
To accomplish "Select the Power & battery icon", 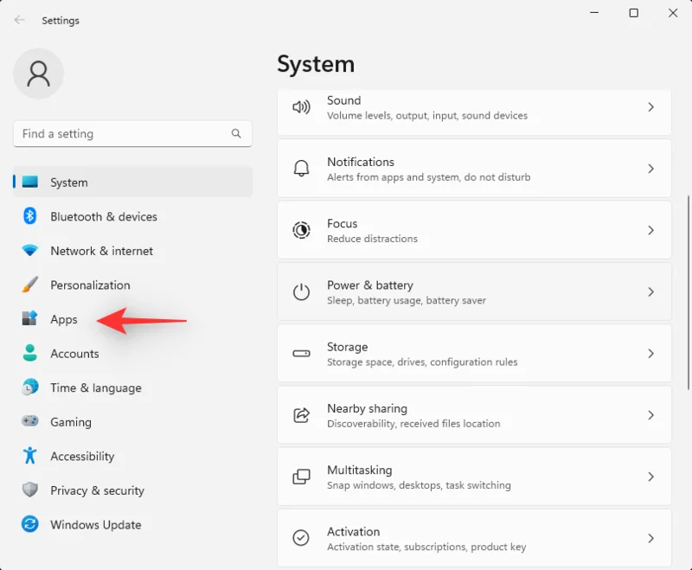I will [300, 291].
